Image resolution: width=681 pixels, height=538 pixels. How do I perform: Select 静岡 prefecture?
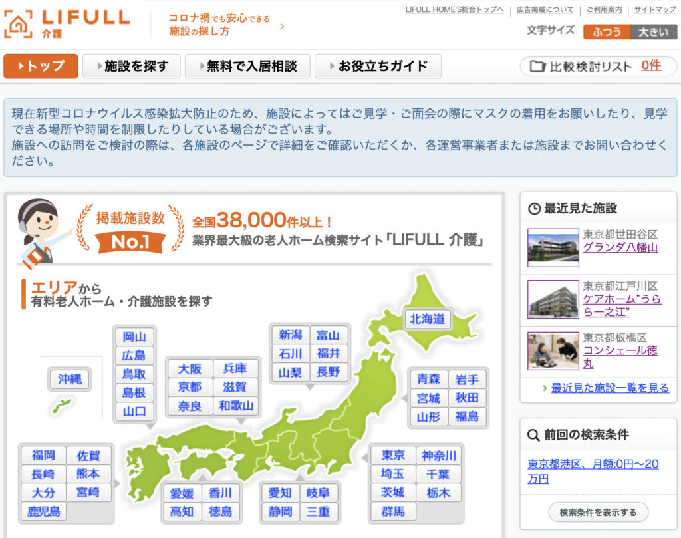(x=280, y=511)
